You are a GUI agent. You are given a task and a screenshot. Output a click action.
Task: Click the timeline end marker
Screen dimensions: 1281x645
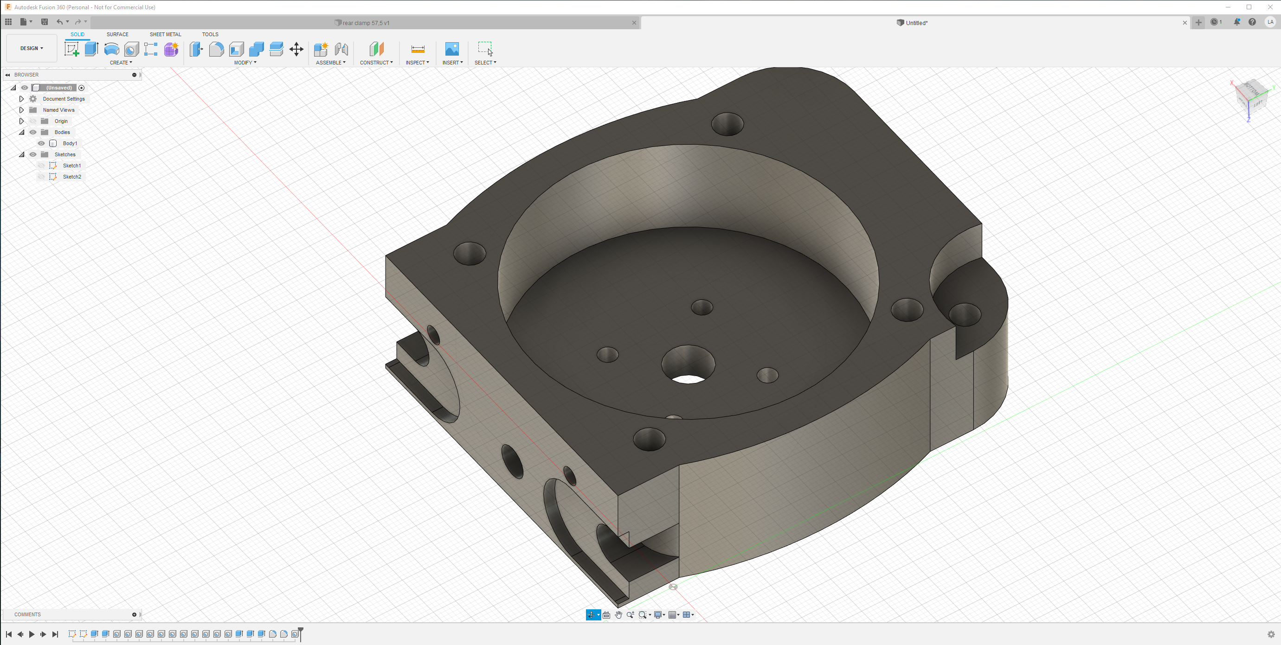pyautogui.click(x=300, y=632)
